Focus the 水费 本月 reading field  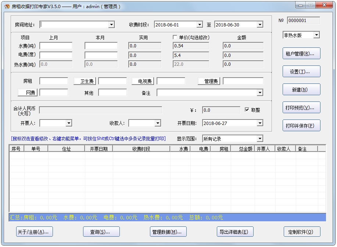[x=101, y=46]
